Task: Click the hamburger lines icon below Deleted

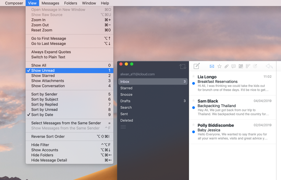Action: click(123, 127)
